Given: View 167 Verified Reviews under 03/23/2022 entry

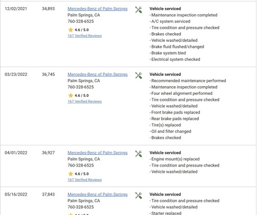Looking at the screenshot, I should [x=85, y=101].
